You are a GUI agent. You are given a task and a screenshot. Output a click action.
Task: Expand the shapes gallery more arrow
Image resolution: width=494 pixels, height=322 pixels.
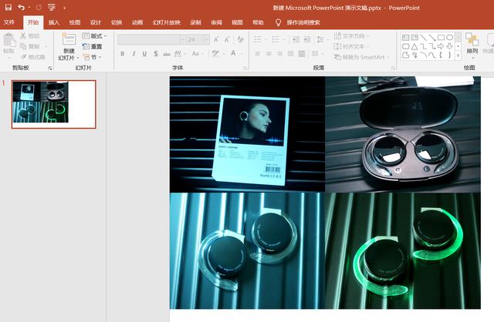[458, 55]
